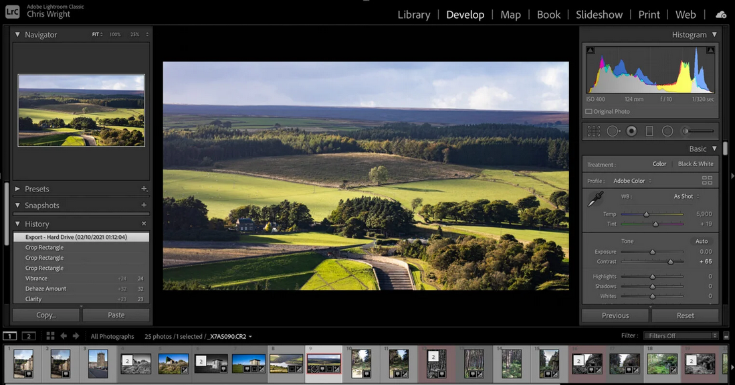
Task: Collapse the History panel
Action: click(17, 224)
